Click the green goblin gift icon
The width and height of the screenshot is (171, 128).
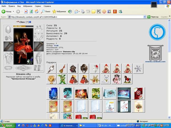click(x=62, y=79)
